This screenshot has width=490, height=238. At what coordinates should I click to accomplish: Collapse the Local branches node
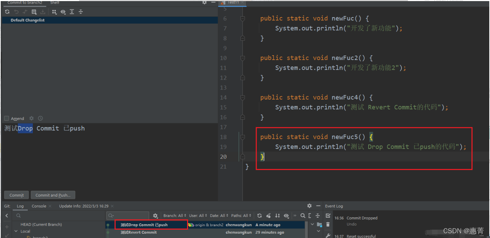click(16, 231)
